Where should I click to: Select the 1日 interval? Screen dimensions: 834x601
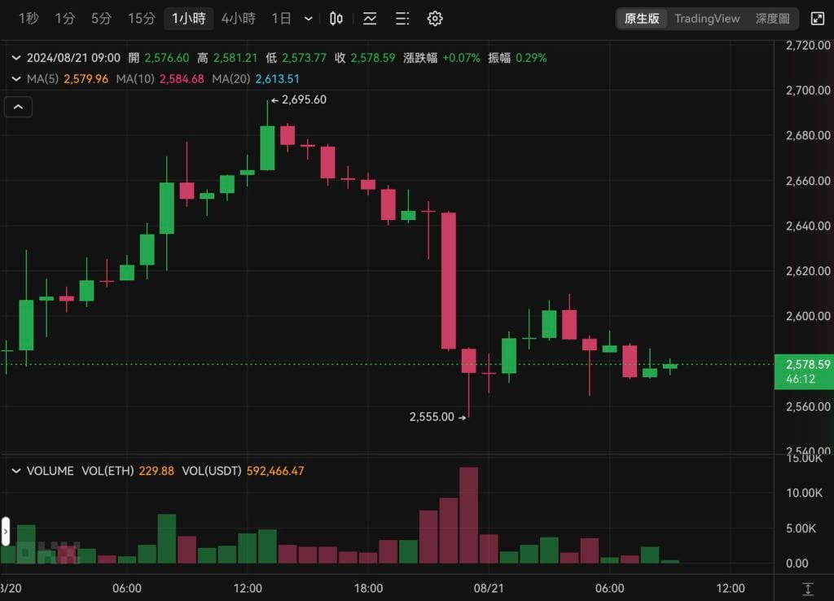pyautogui.click(x=281, y=18)
